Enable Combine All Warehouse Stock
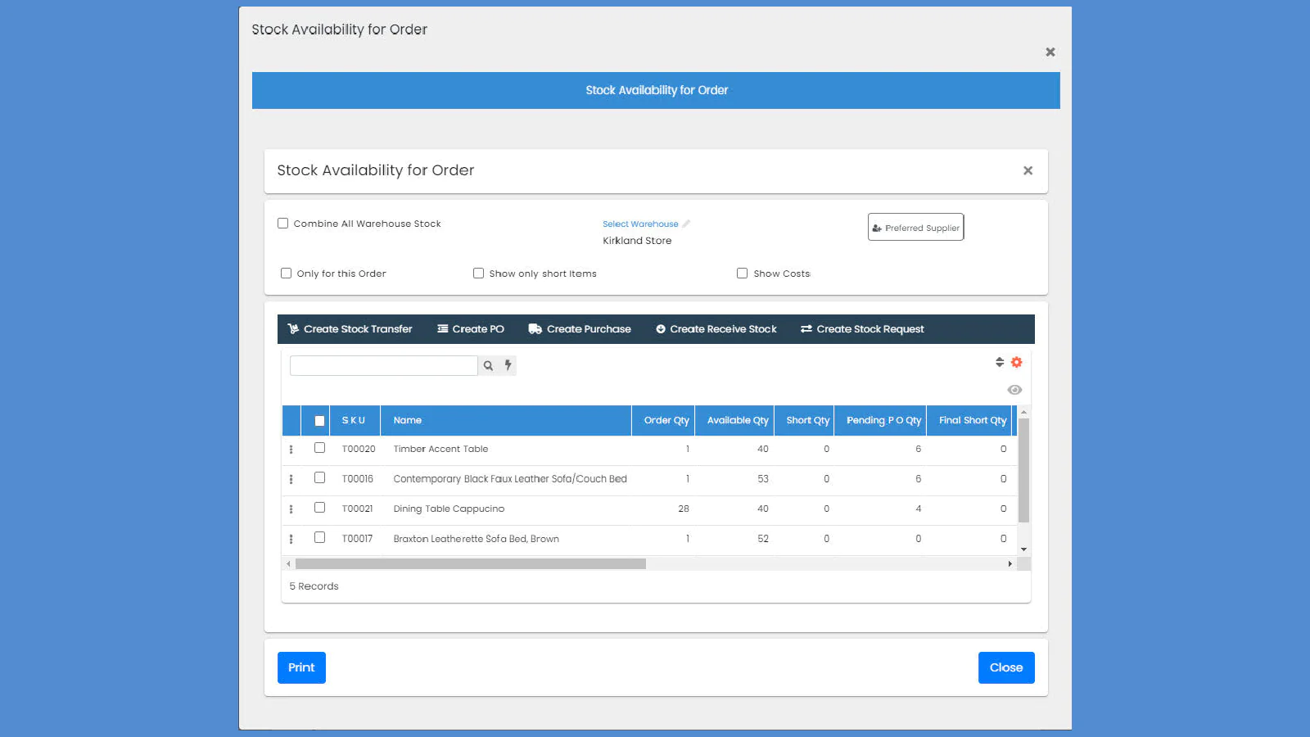1310x737 pixels. pos(283,223)
